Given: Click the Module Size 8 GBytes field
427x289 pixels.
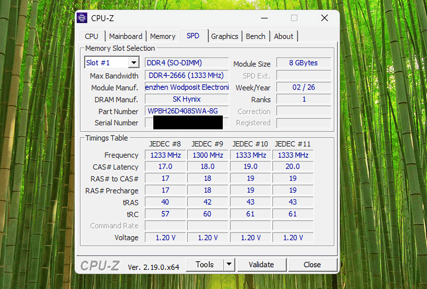Looking at the screenshot, I should (303, 63).
